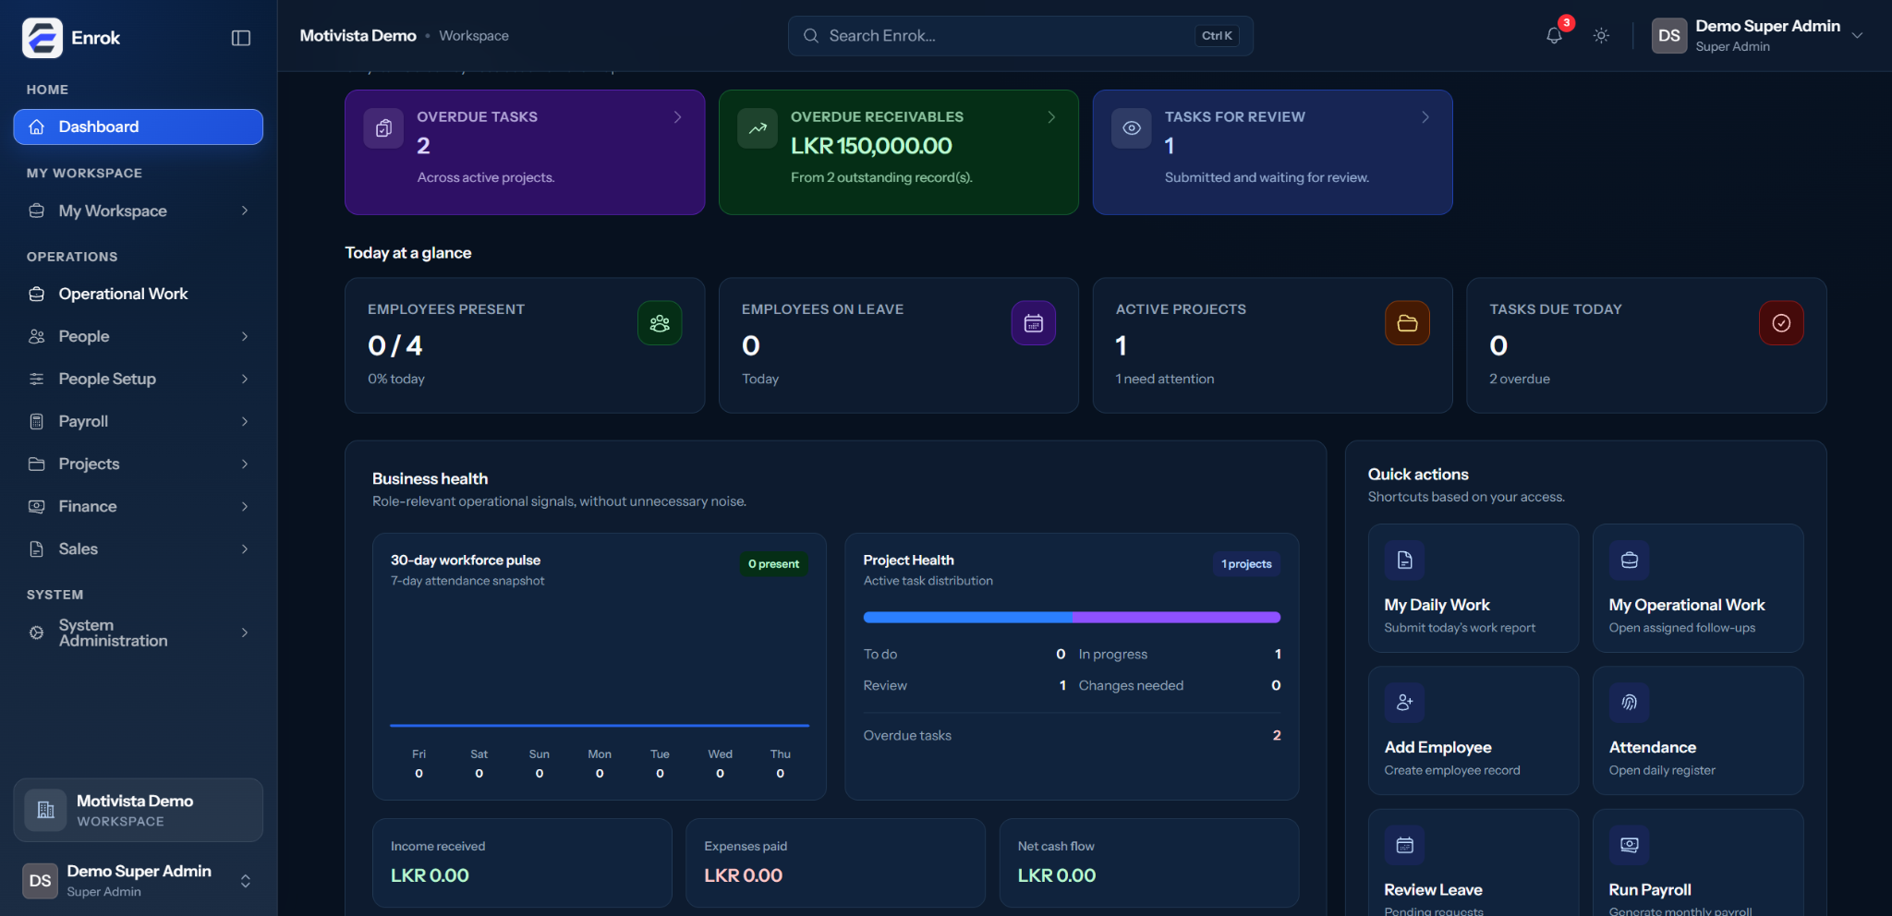Open Sales menu item

(x=139, y=548)
